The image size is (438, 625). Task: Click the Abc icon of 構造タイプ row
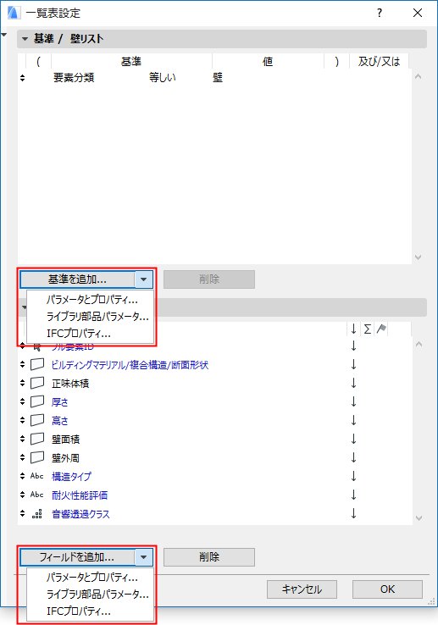[x=37, y=476]
